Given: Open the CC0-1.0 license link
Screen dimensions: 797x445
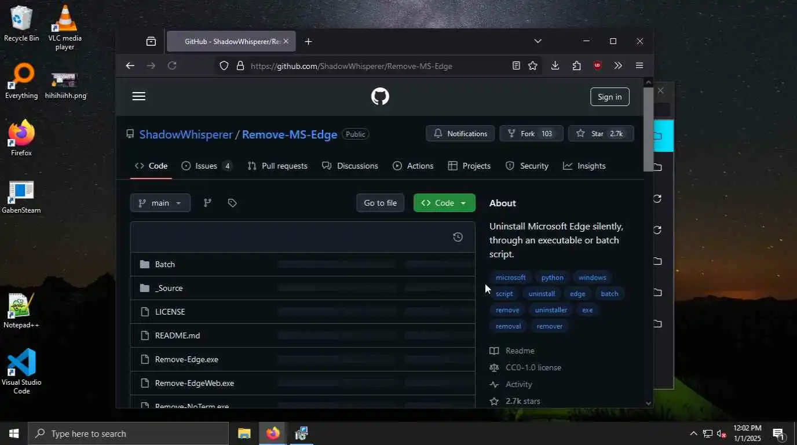Looking at the screenshot, I should [x=533, y=367].
